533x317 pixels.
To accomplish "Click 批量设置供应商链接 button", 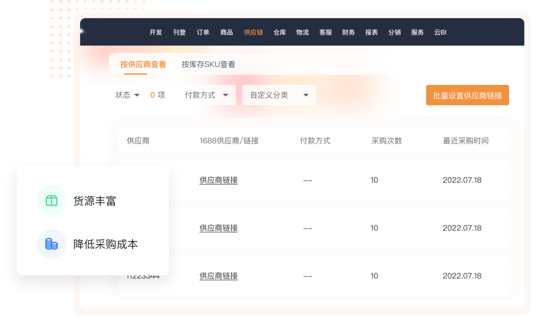I will coord(467,95).
